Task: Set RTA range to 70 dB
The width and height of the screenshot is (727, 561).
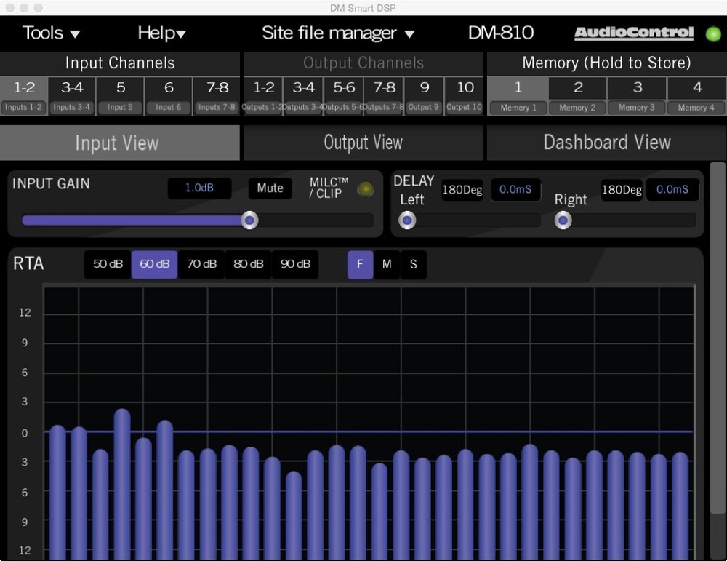Action: click(x=201, y=264)
